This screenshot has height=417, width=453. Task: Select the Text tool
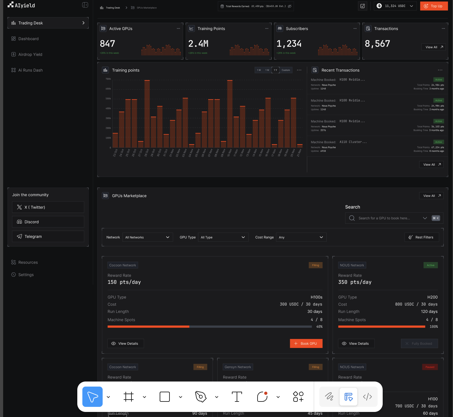point(237,397)
